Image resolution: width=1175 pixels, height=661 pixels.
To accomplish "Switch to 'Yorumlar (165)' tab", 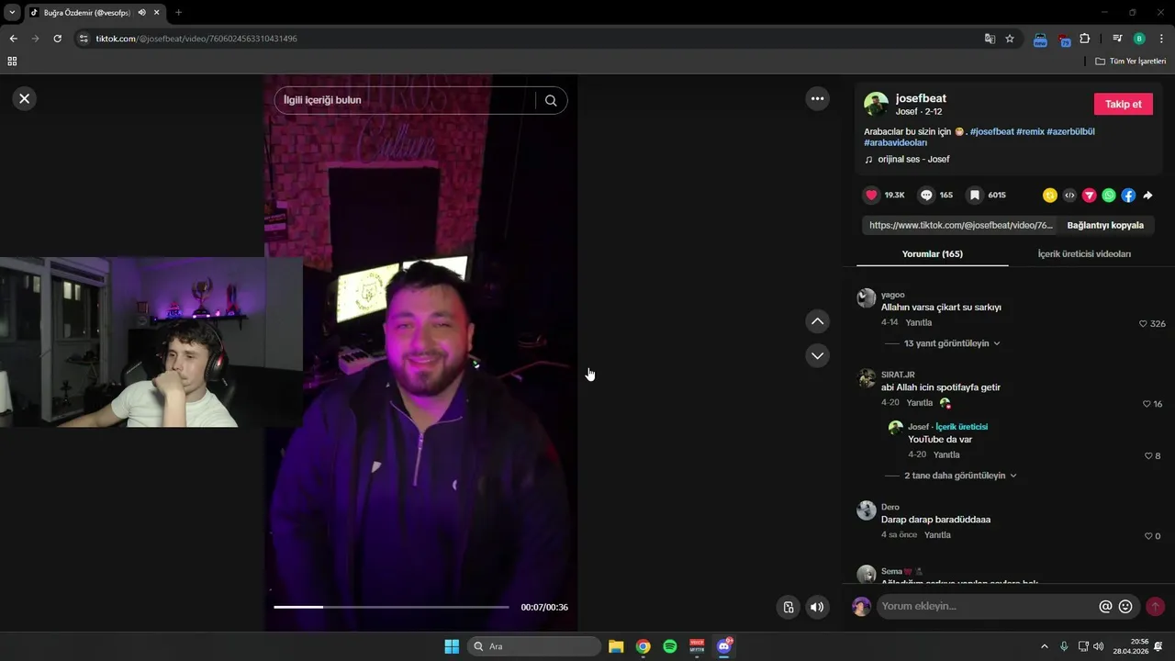I will 932,253.
